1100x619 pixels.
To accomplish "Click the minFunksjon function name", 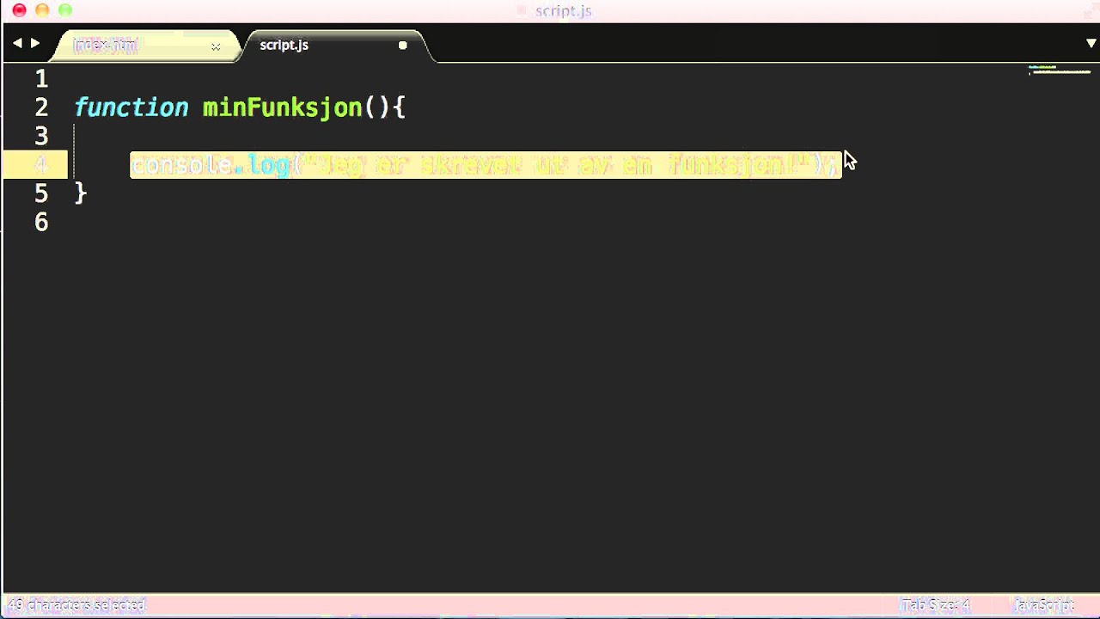I will tap(283, 107).
